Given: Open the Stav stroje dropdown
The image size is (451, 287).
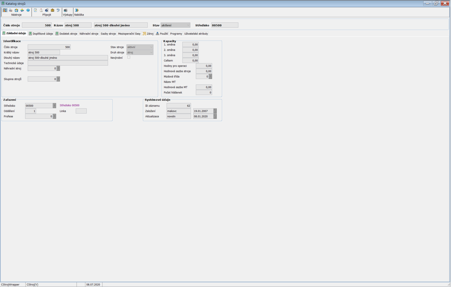Looking at the screenshot, I should pyautogui.click(x=151, y=47).
